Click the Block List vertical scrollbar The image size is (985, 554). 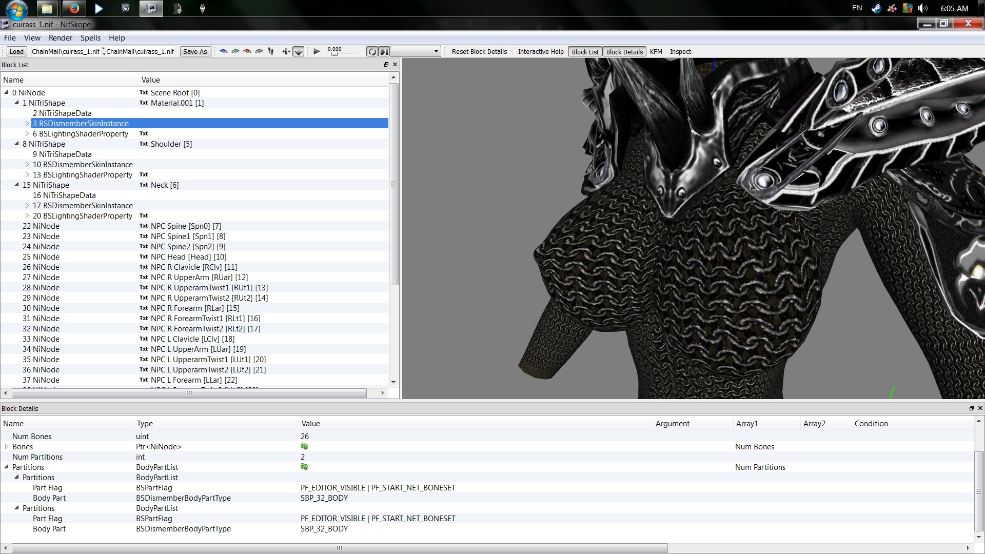click(x=393, y=184)
